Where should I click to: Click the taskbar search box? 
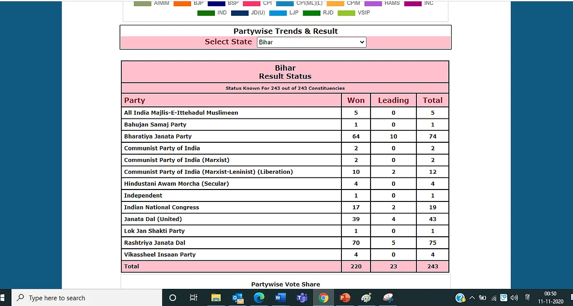click(x=88, y=297)
